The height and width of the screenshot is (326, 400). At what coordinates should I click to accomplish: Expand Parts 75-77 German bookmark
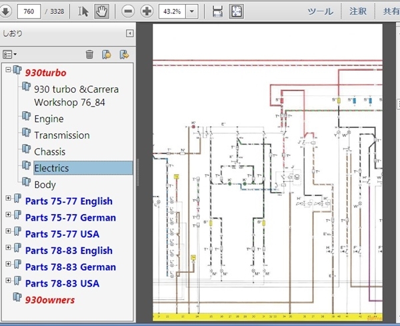(8, 214)
